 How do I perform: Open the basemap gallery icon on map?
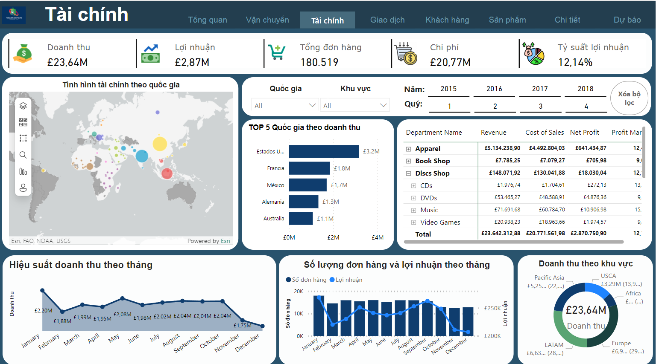click(x=23, y=122)
